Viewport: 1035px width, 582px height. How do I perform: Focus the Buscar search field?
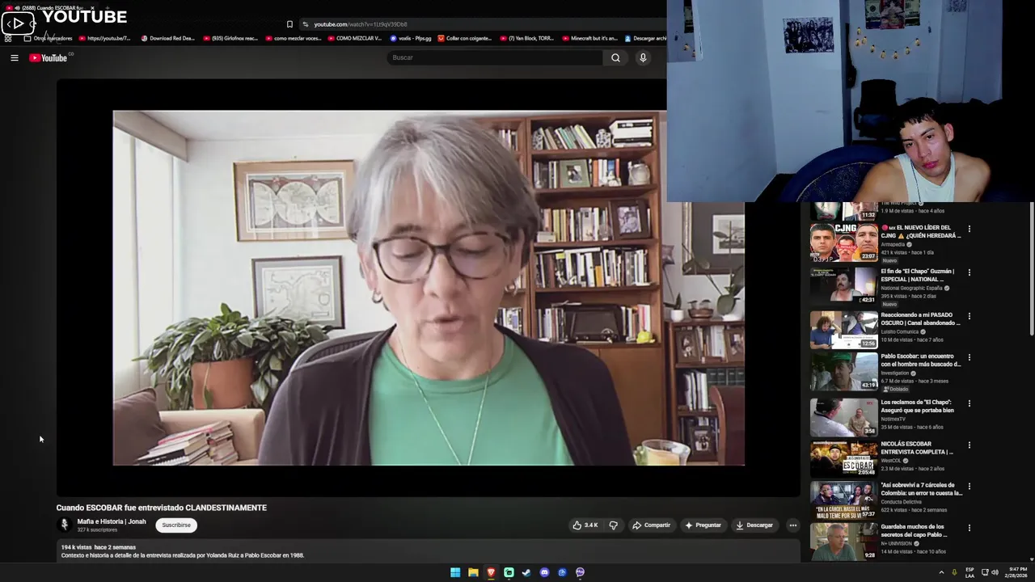tap(495, 57)
